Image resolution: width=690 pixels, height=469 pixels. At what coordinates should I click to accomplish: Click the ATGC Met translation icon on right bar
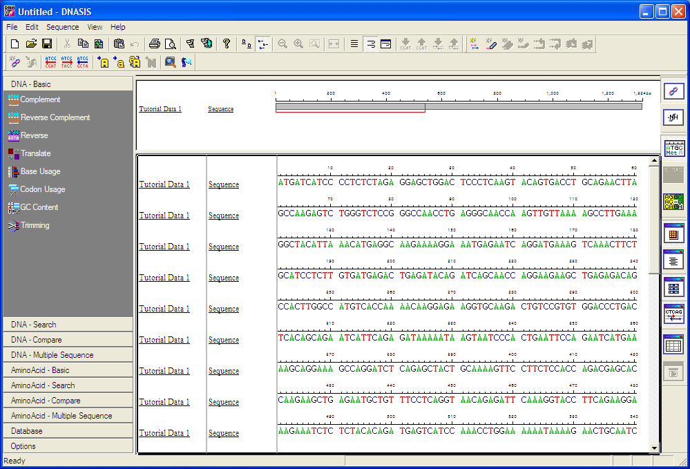point(673,149)
